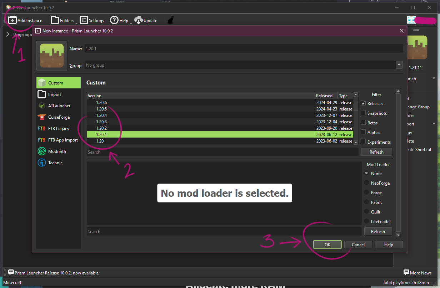Image resolution: width=440 pixels, height=288 pixels.
Task: Enable the Alphas filter checkbox
Action: tap(363, 132)
